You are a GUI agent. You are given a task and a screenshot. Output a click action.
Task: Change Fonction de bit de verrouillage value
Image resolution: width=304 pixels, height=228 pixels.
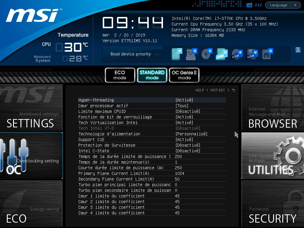coord(184,117)
